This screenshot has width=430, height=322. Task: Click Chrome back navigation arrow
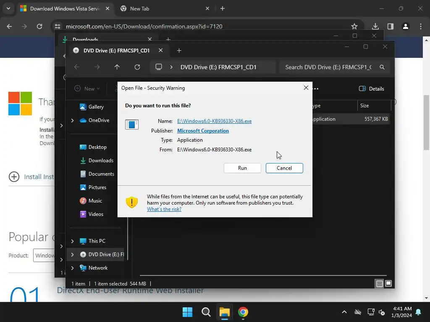[x=9, y=26]
